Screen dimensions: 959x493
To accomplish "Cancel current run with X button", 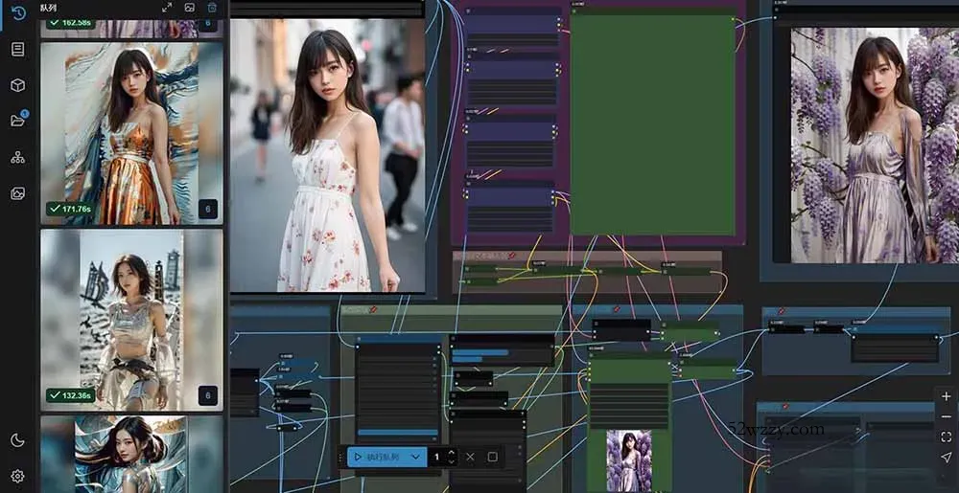I will pyautogui.click(x=470, y=458).
